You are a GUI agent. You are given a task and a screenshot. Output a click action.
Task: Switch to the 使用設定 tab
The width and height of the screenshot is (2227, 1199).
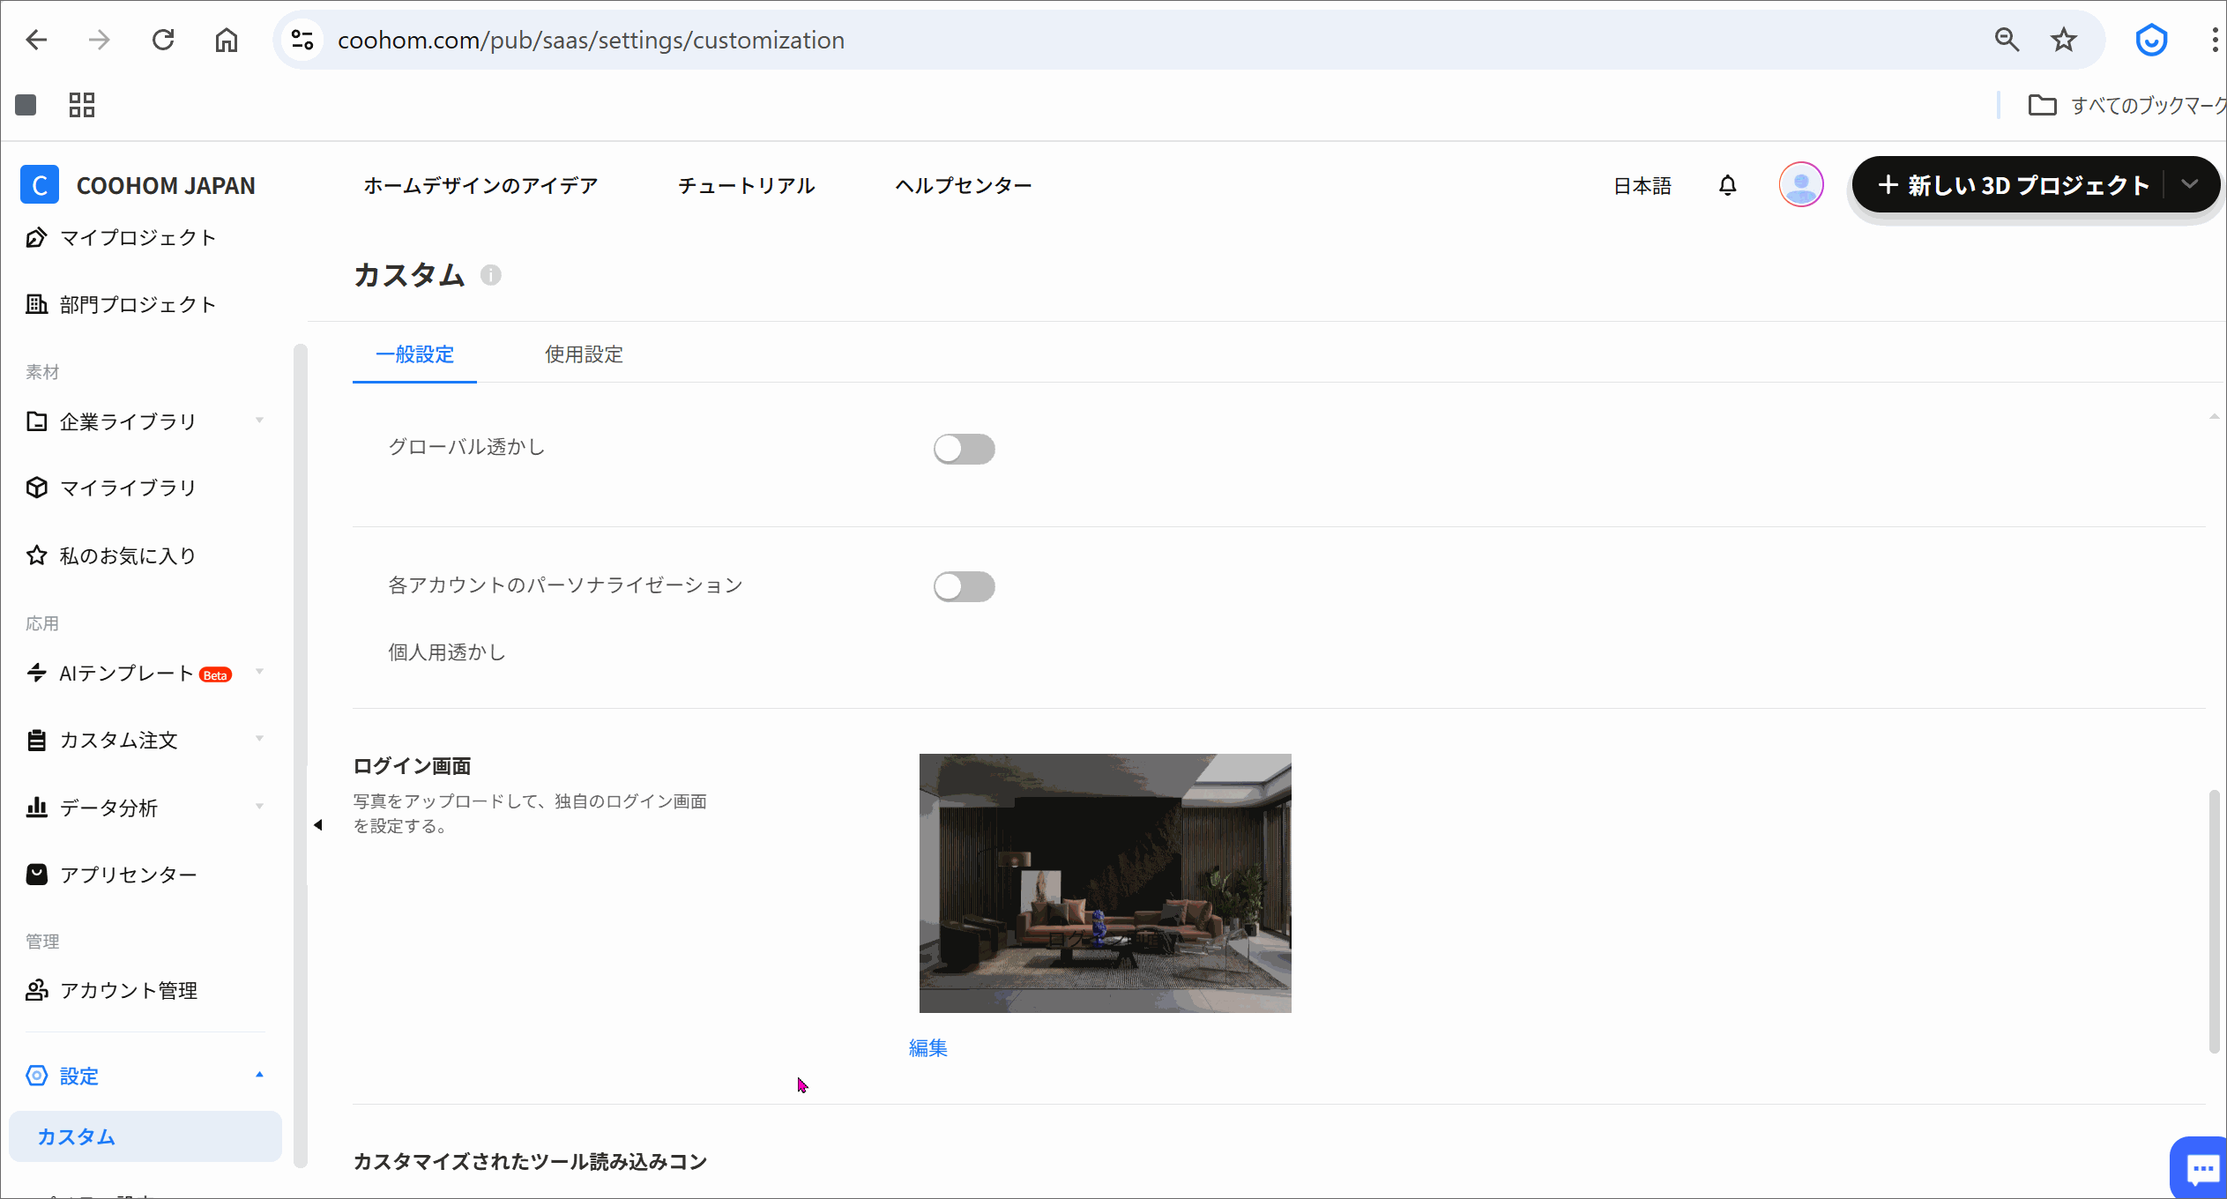click(x=584, y=354)
